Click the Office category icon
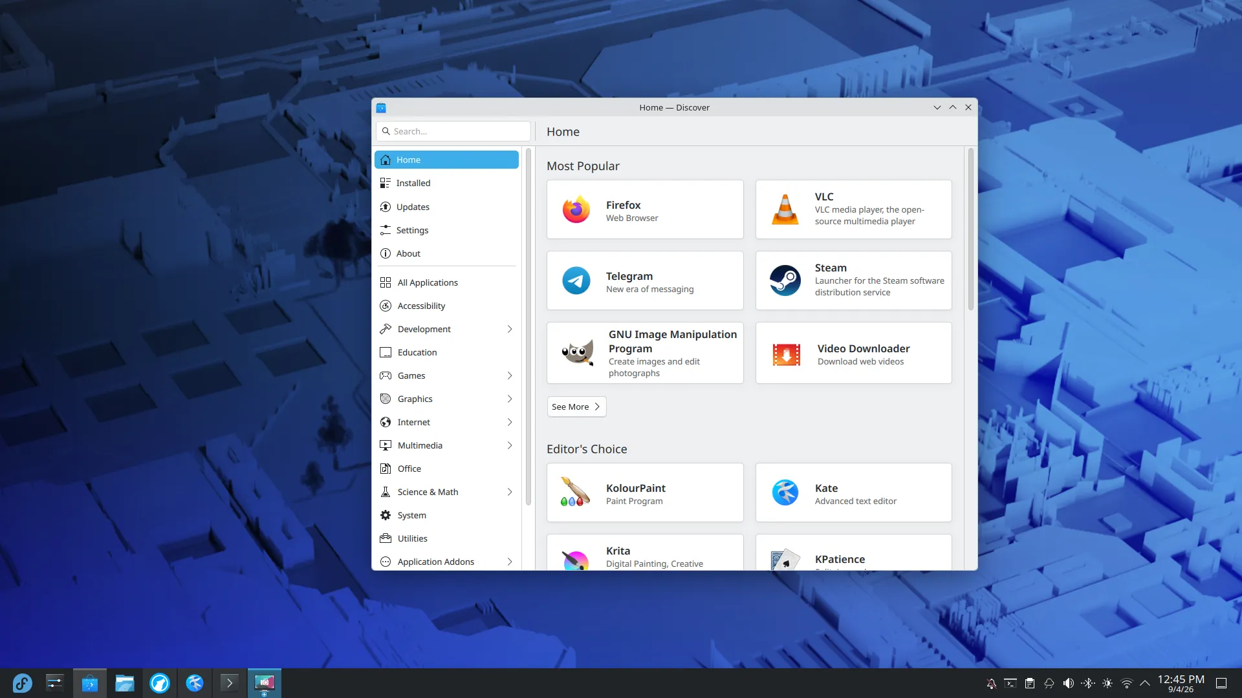Image resolution: width=1242 pixels, height=698 pixels. coord(386,469)
